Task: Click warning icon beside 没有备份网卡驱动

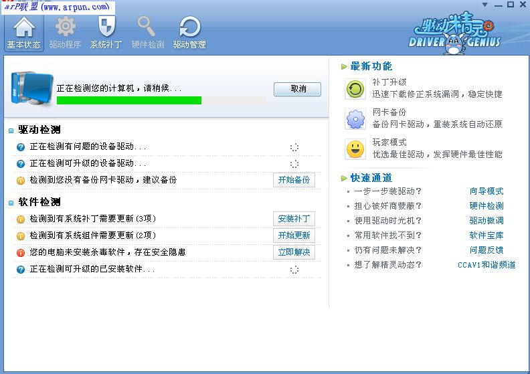Action: (x=21, y=181)
